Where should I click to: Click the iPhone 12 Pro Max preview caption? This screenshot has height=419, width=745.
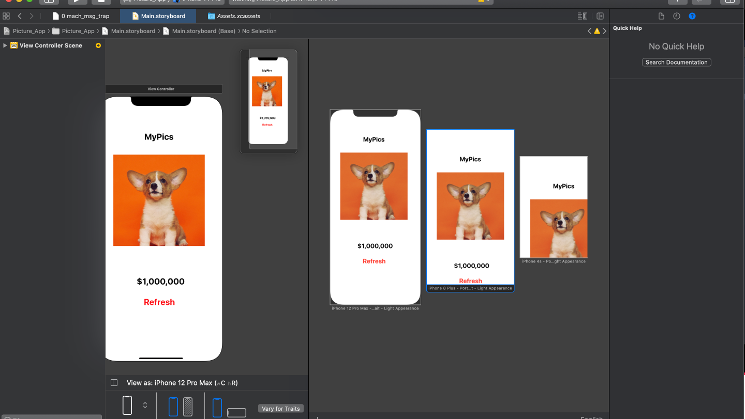coord(375,308)
